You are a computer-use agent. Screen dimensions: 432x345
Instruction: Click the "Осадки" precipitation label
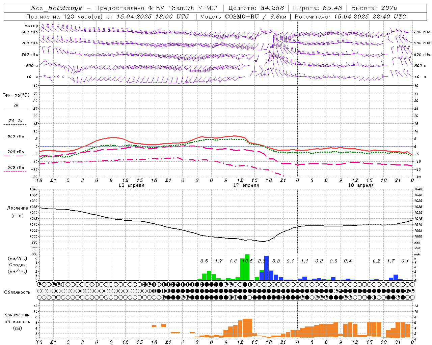(x=17, y=265)
